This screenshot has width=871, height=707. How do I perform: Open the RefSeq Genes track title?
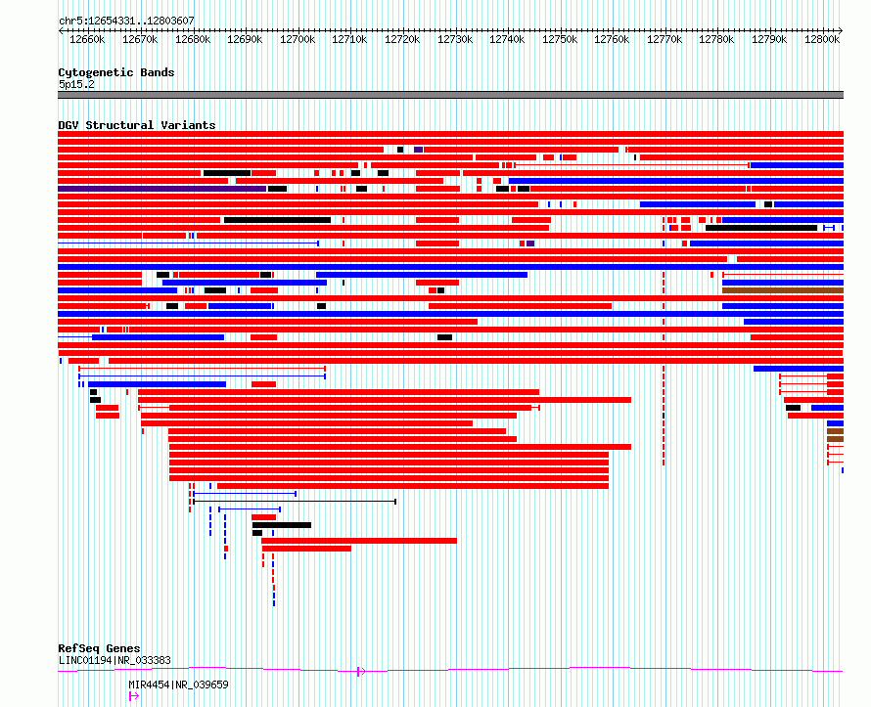[x=99, y=648]
